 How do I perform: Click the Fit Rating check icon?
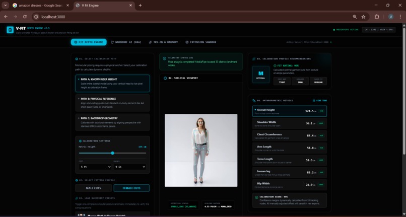click(275, 66)
